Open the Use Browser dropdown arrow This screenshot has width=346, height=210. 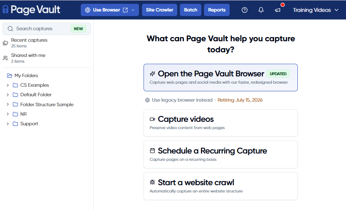point(133,10)
